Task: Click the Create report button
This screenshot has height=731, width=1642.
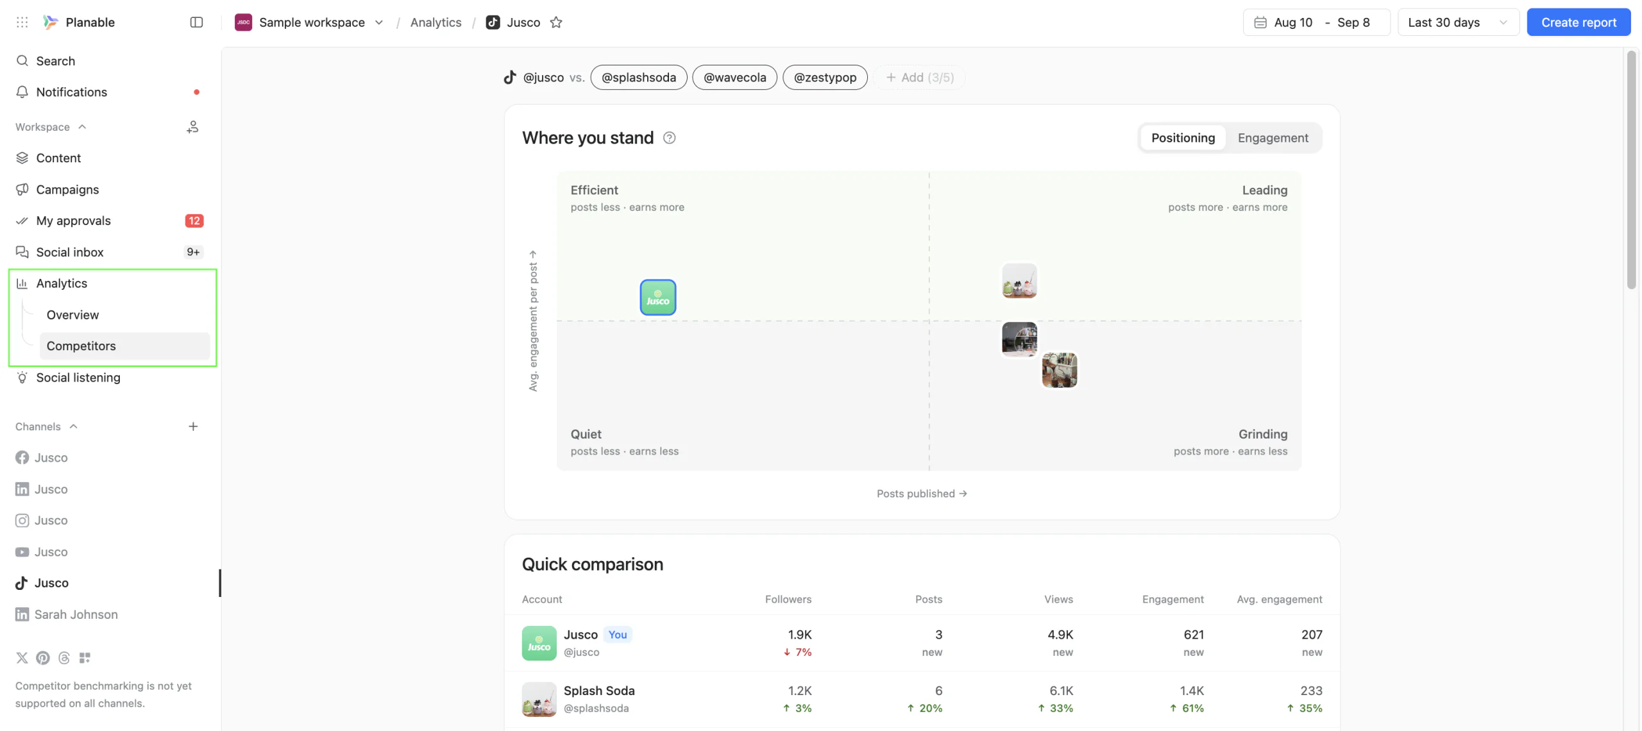Action: [x=1579, y=22]
